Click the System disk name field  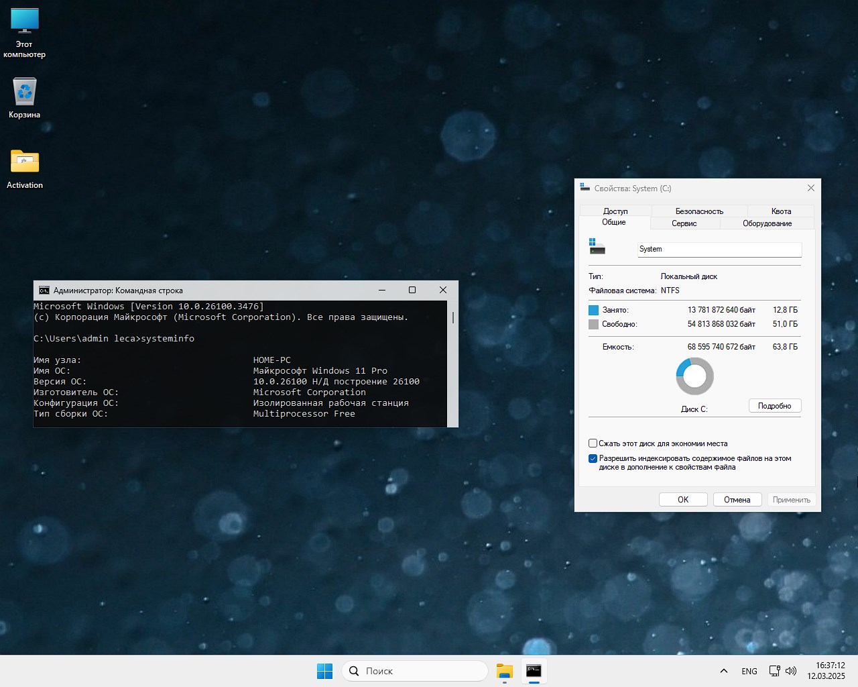(719, 249)
